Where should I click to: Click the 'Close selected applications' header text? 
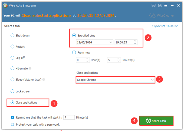pos(46,15)
